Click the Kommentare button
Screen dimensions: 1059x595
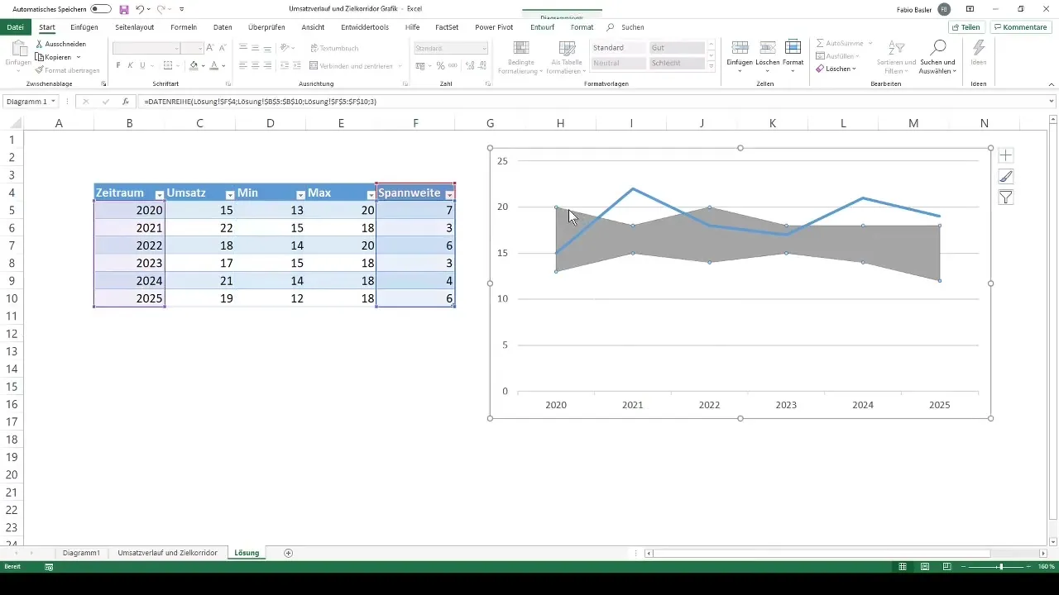tap(1020, 27)
